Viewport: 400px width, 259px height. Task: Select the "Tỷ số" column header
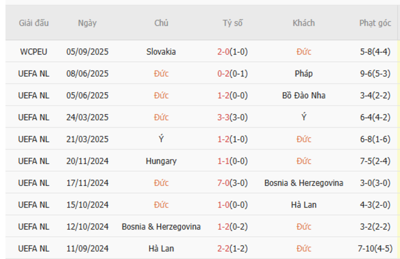[x=233, y=23]
